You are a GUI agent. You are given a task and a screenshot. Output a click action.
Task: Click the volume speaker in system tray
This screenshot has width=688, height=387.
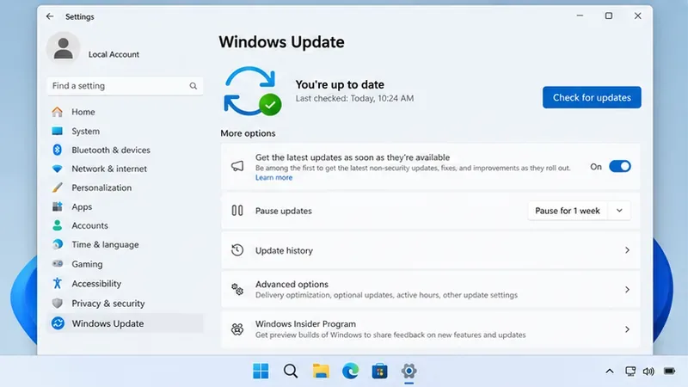click(648, 372)
